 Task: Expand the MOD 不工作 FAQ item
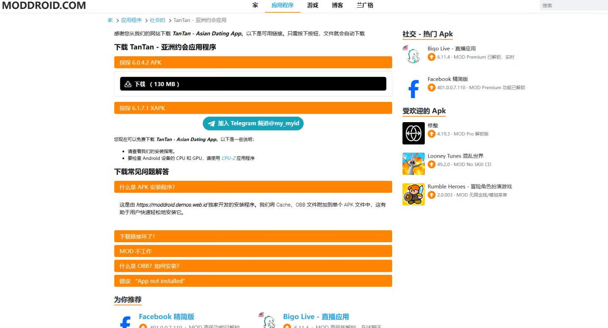point(253,251)
